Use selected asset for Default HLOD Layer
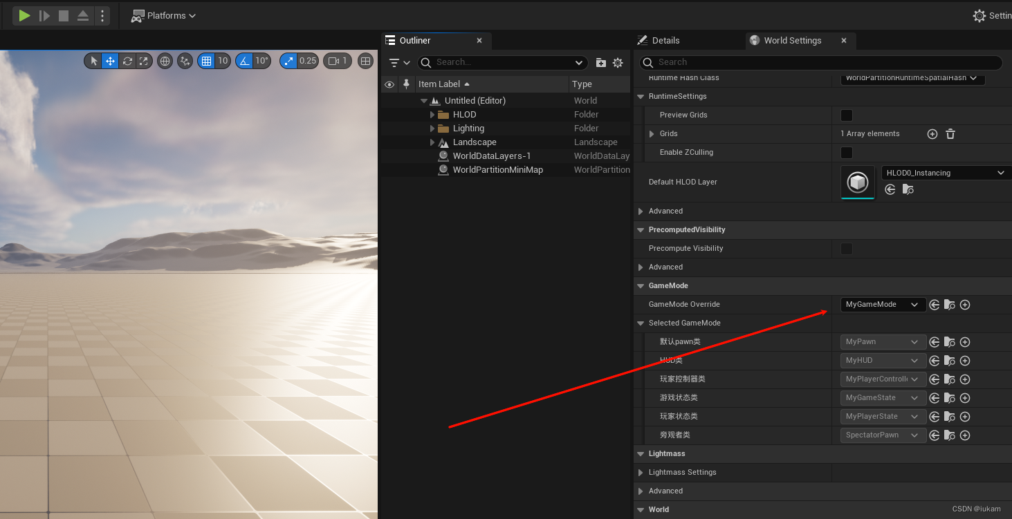 point(890,189)
